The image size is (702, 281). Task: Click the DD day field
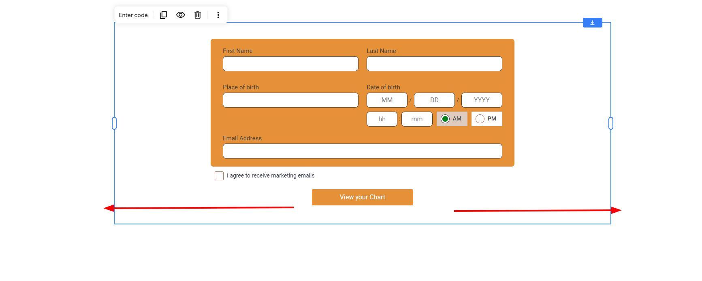[434, 100]
